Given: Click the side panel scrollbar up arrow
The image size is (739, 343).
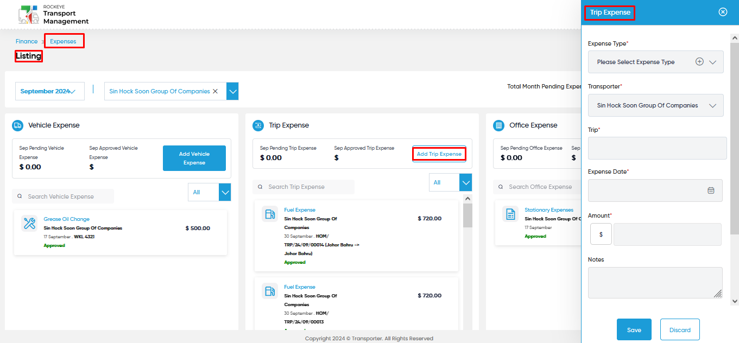Looking at the screenshot, I should (x=735, y=39).
